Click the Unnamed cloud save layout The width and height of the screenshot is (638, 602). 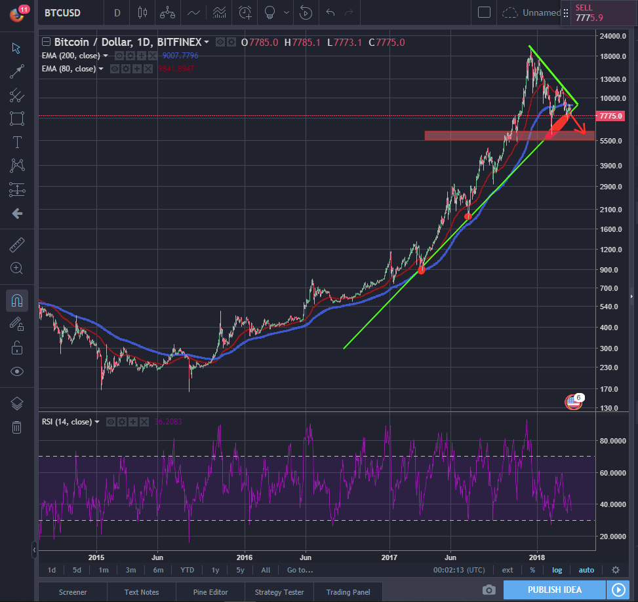point(532,12)
